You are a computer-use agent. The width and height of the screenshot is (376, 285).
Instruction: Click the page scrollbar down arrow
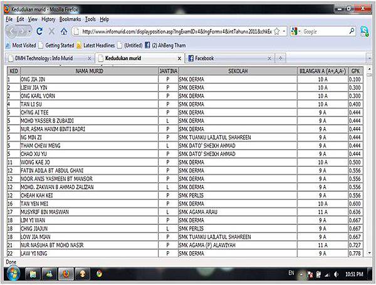coord(369,253)
